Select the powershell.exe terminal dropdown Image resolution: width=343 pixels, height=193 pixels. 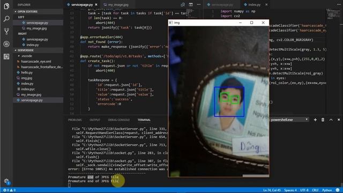click(x=289, y=120)
